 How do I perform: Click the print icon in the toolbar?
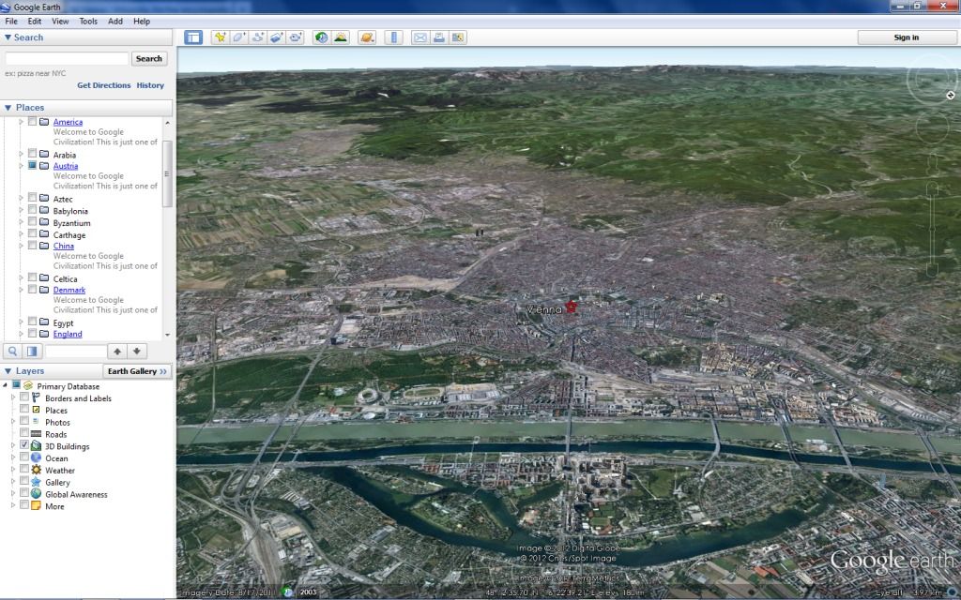pos(439,37)
